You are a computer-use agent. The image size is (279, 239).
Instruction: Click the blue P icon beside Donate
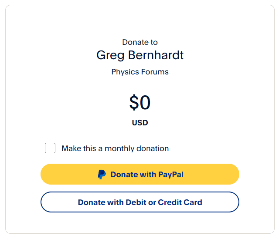point(102,174)
